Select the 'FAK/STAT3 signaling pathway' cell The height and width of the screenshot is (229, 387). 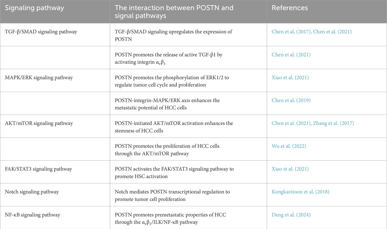tap(39, 169)
